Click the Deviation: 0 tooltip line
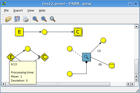The image size is (140, 93). point(19,81)
